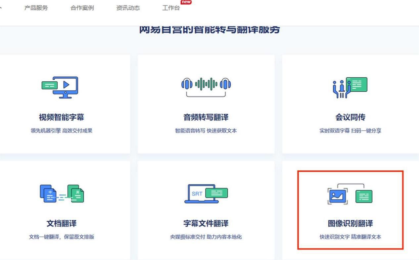Open the 会议同传 title link

click(x=350, y=117)
